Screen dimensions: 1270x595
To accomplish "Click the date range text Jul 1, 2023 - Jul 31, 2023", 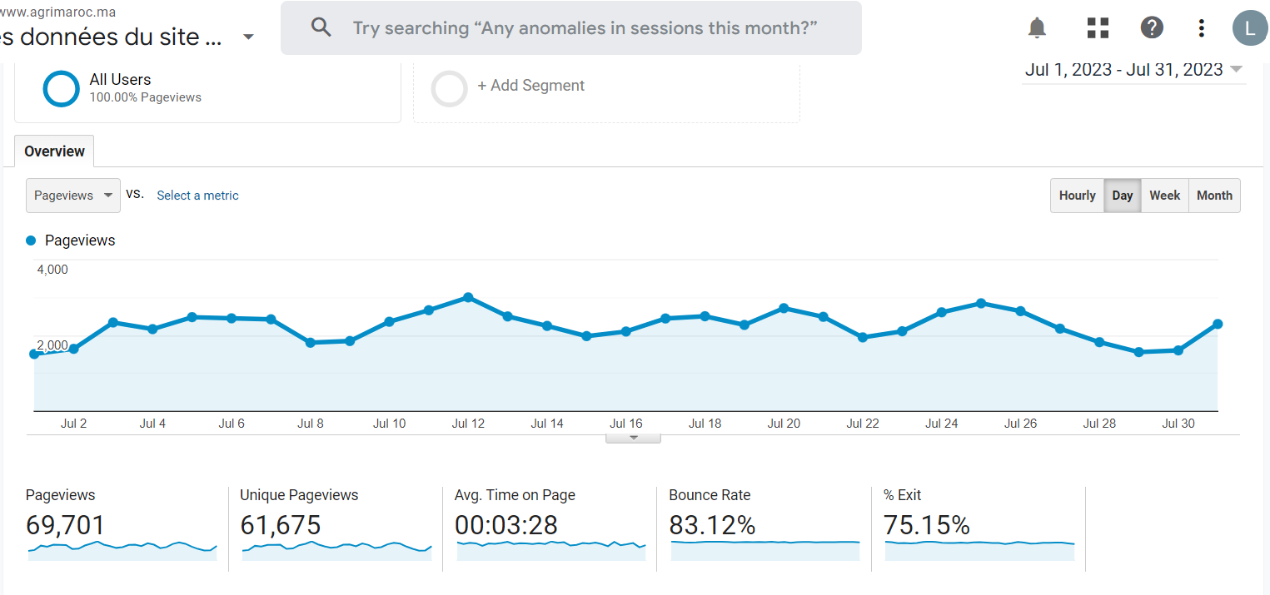I will click(x=1124, y=70).
